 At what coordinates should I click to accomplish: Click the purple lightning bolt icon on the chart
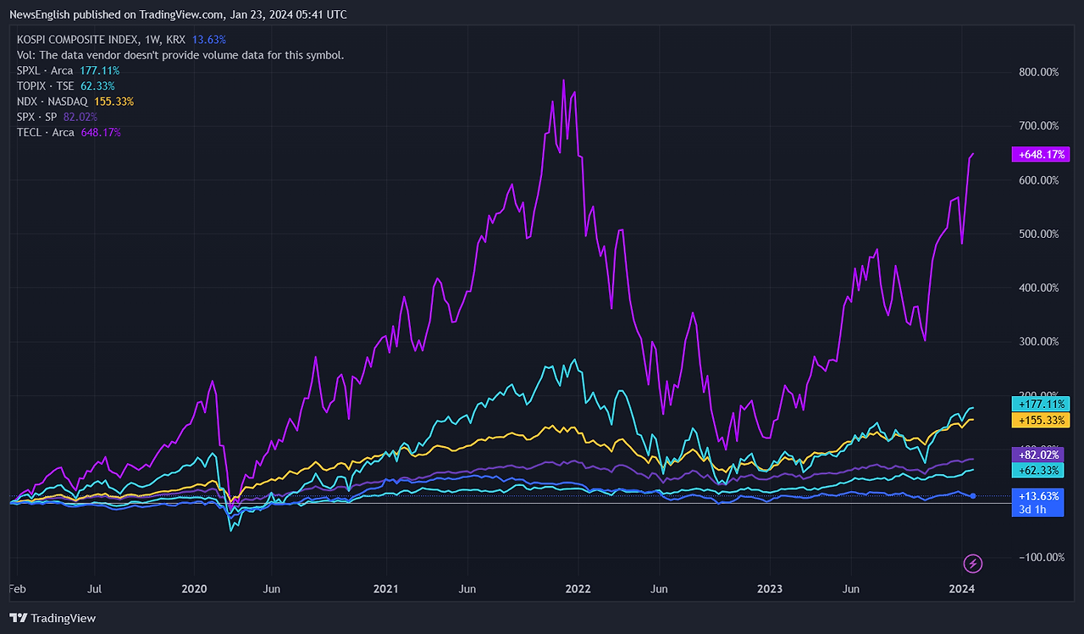[972, 565]
